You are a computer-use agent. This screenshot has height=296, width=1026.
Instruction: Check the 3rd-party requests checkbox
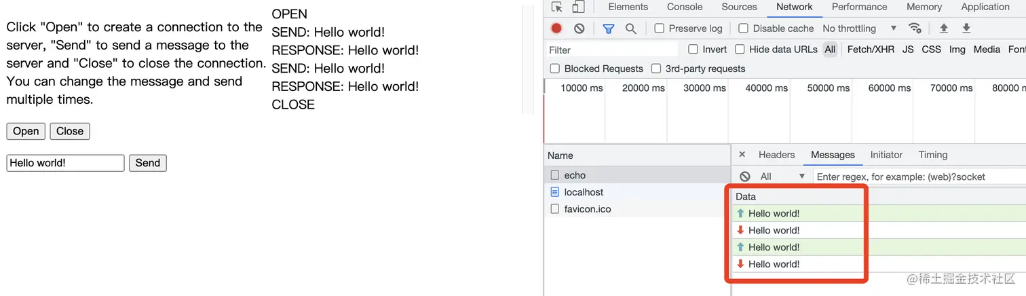655,69
